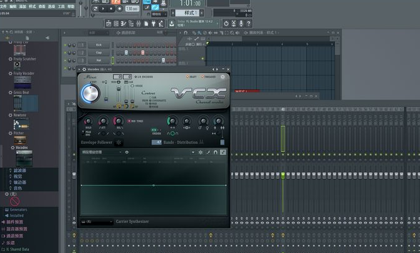420x253 pixels.
Task: Select Pitcher in browser
Action: (18, 133)
